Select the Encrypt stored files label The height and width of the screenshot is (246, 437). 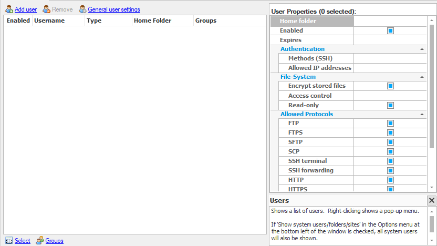(317, 86)
